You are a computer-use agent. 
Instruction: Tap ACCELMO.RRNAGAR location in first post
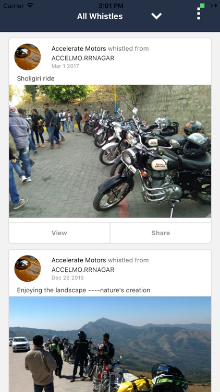[83, 58]
